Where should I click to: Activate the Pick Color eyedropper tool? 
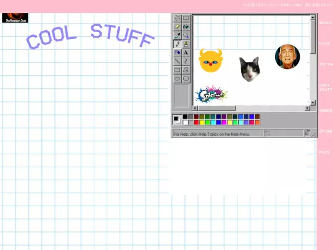[178, 36]
